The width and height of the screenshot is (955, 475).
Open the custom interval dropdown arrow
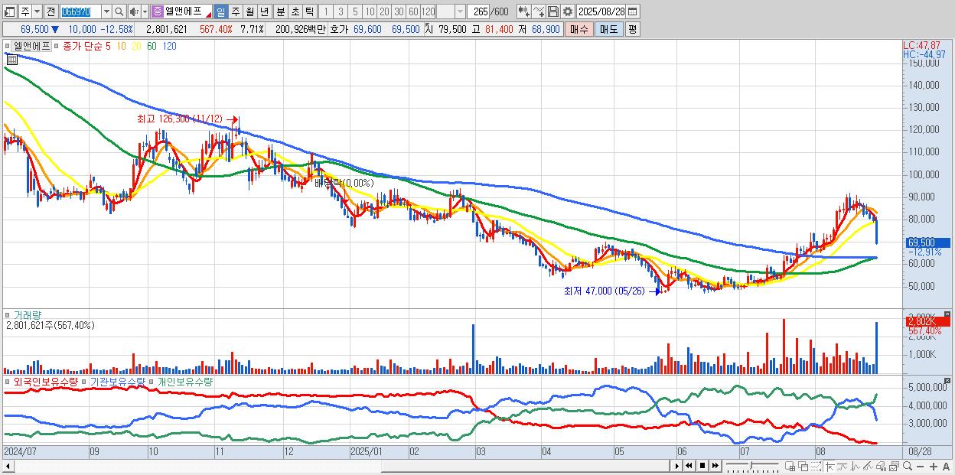pos(461,11)
